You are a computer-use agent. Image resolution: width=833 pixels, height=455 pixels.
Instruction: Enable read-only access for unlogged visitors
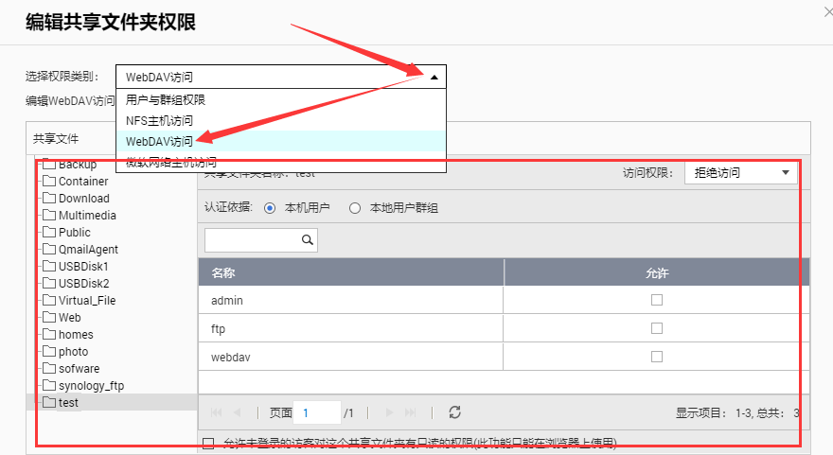pyautogui.click(x=209, y=444)
